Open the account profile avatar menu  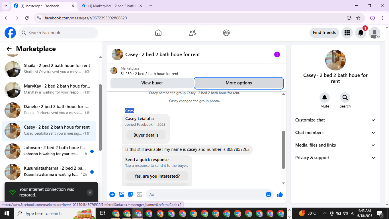[374, 33]
